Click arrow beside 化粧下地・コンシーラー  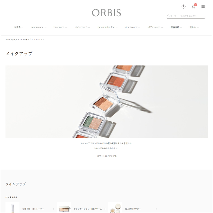[x=54, y=209]
